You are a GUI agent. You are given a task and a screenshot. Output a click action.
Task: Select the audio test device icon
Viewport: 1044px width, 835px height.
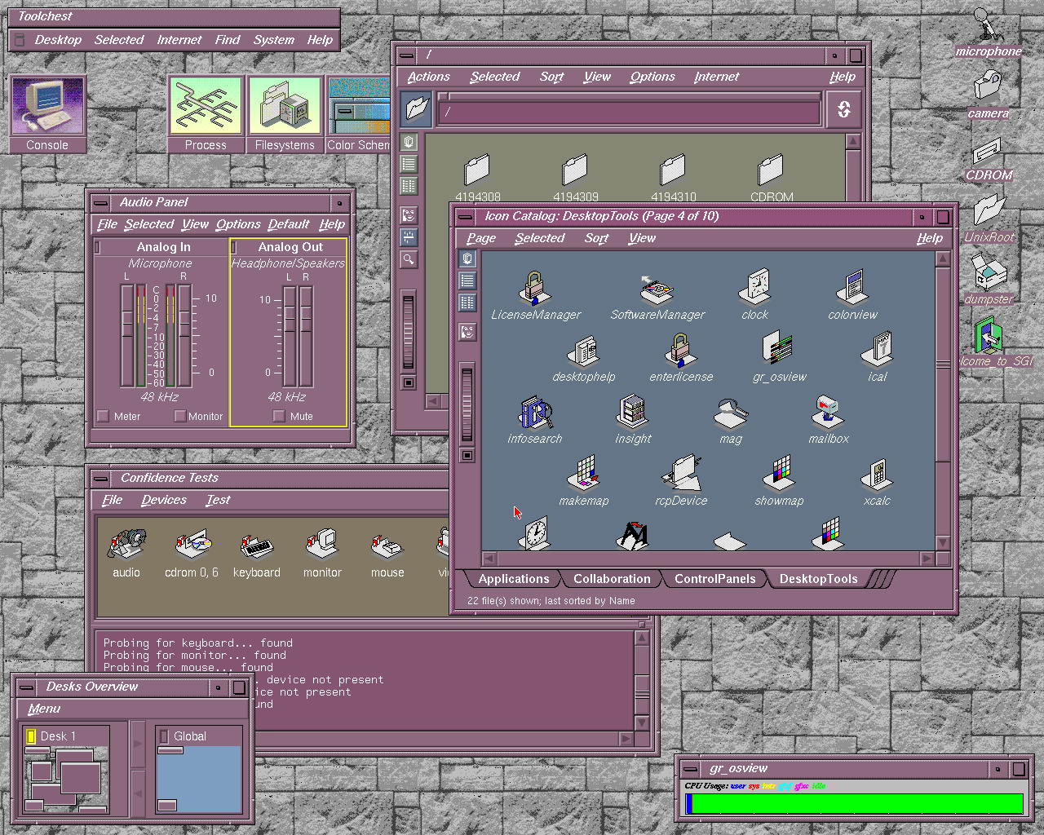126,546
